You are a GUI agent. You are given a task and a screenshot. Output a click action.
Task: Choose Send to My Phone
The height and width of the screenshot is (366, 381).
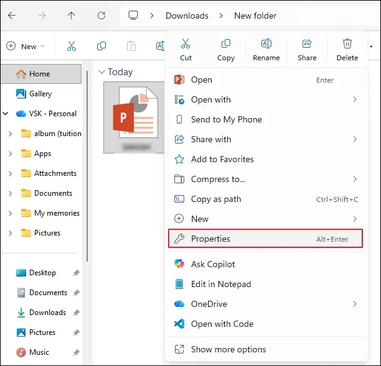(266, 119)
